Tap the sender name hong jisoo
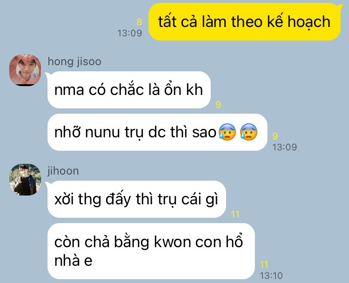The image size is (349, 283). (x=74, y=62)
